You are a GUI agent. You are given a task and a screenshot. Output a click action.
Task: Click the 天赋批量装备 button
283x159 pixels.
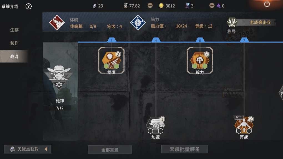click(x=185, y=149)
